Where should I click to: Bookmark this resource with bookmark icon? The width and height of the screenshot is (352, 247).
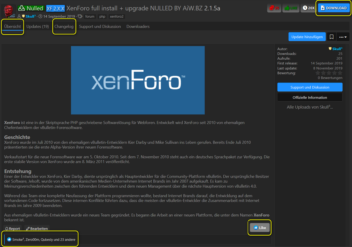[331, 37]
